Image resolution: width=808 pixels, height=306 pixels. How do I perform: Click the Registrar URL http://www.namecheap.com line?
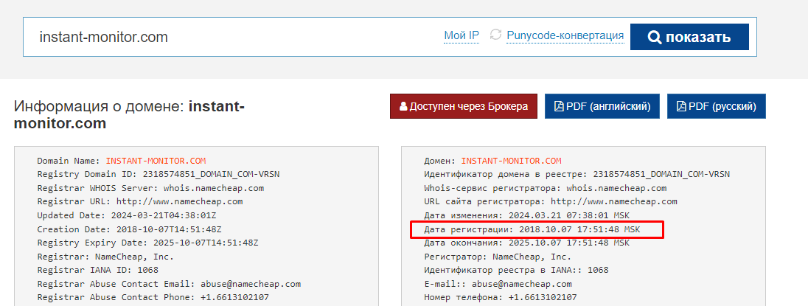pyautogui.click(x=139, y=201)
